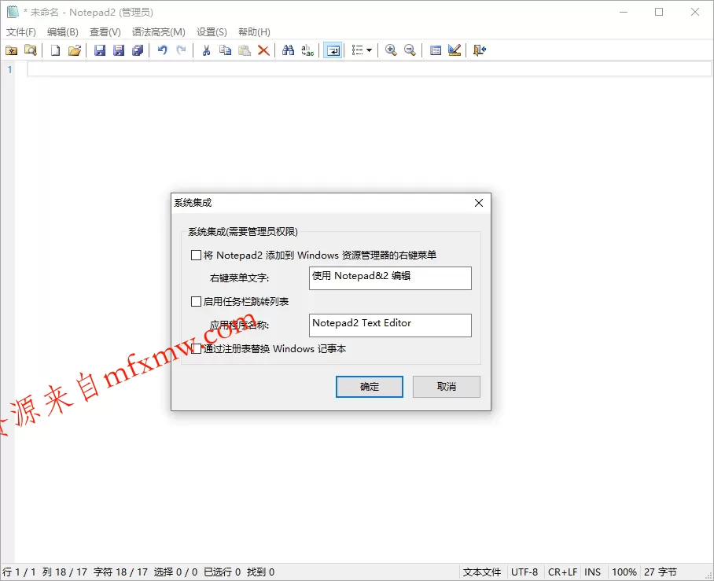Image resolution: width=714 pixels, height=581 pixels.
Task: Click the INS mode status entry
Action: click(592, 572)
